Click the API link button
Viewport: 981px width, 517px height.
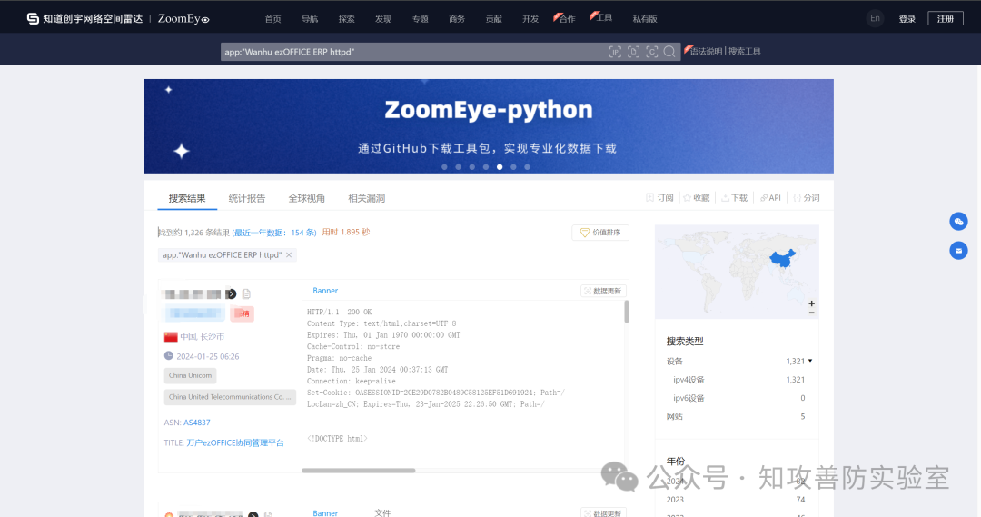point(770,198)
